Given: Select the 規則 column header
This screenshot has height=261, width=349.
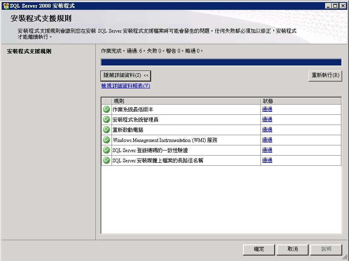Looking at the screenshot, I should (x=186, y=101).
